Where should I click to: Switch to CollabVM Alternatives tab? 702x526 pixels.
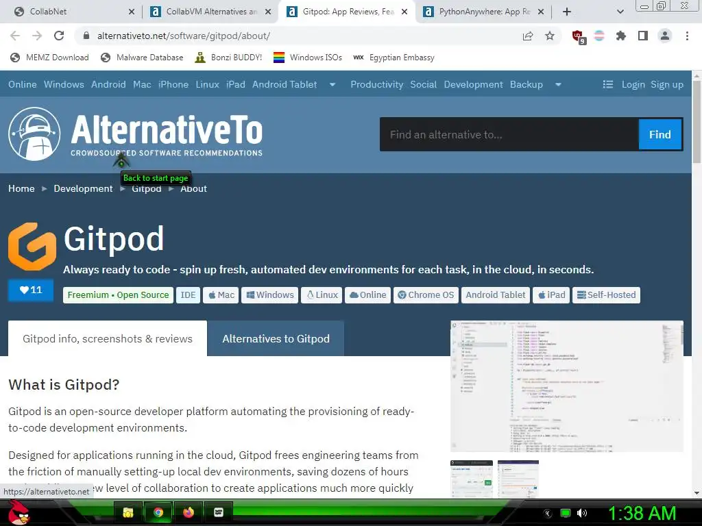click(212, 12)
